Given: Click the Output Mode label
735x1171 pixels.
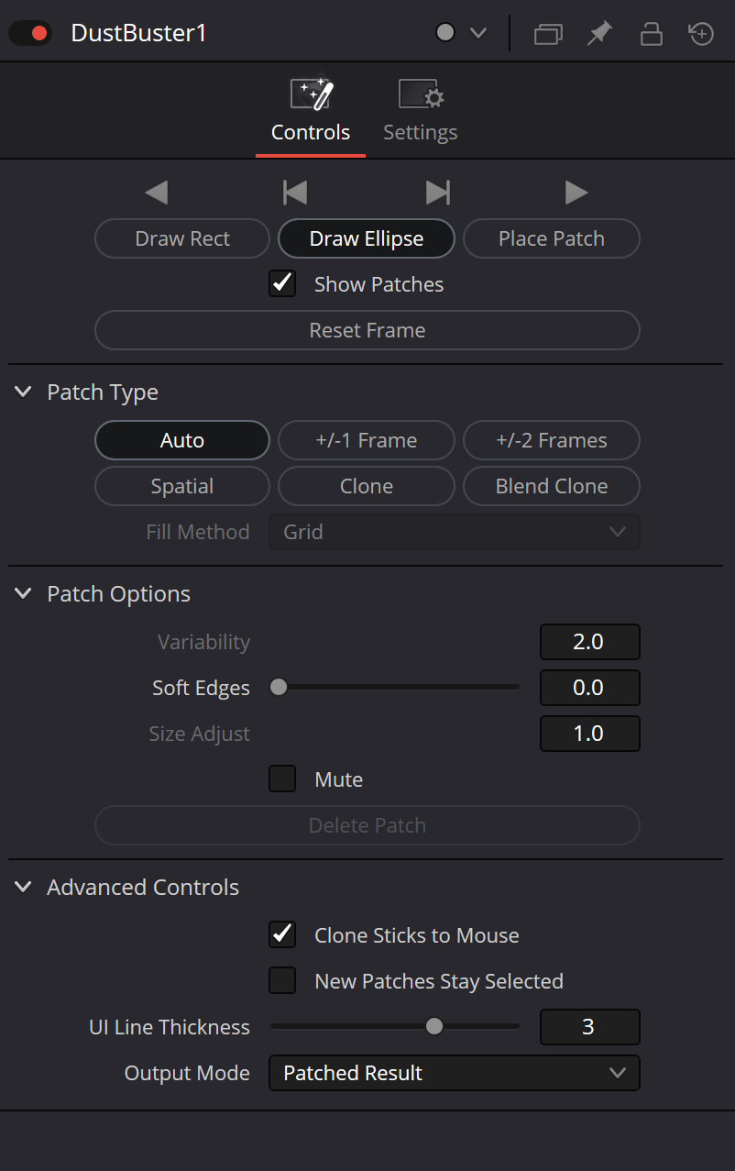Looking at the screenshot, I should tap(187, 1073).
